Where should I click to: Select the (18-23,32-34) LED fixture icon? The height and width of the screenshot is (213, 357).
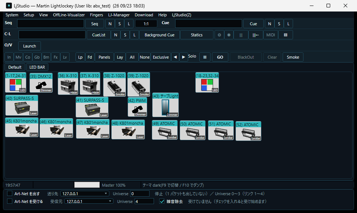[207, 82]
